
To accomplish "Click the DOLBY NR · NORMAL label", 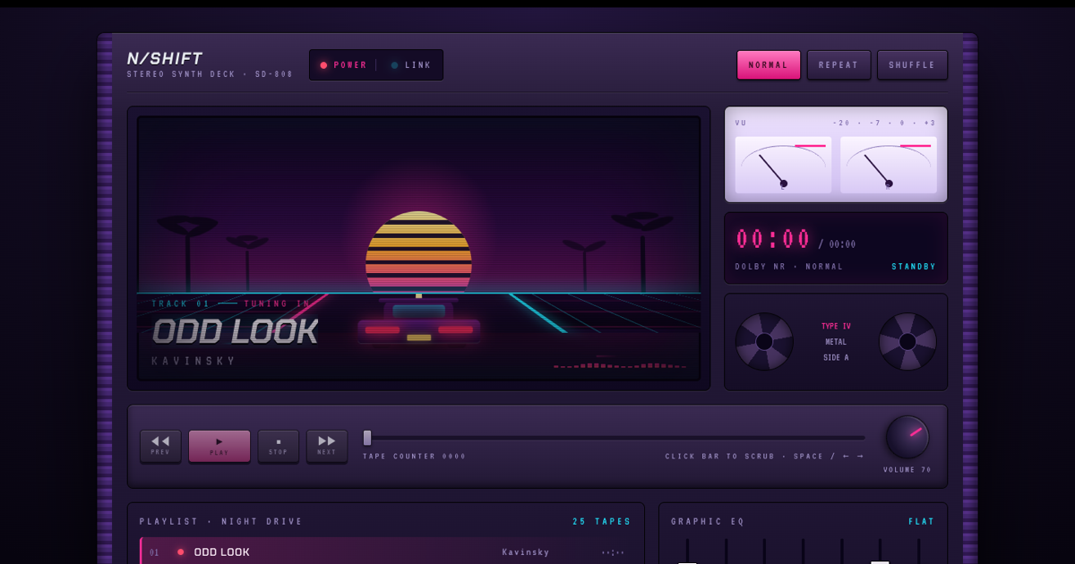I will point(789,267).
